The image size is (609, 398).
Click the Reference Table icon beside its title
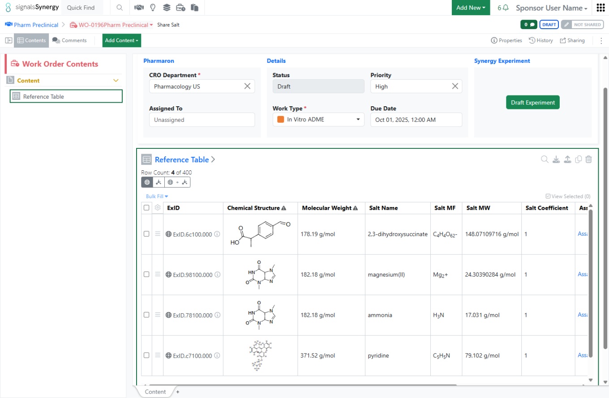[146, 160]
